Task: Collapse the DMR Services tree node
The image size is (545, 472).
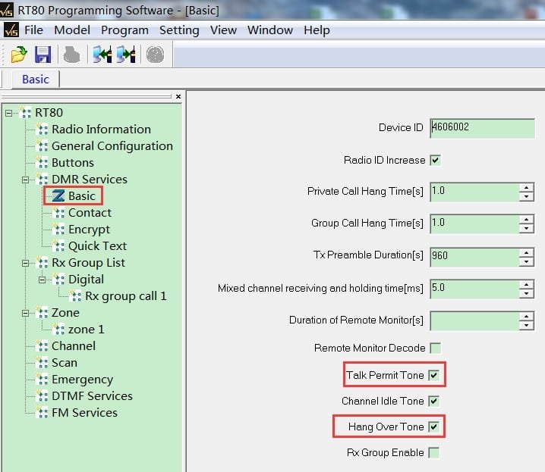Action: pos(25,180)
